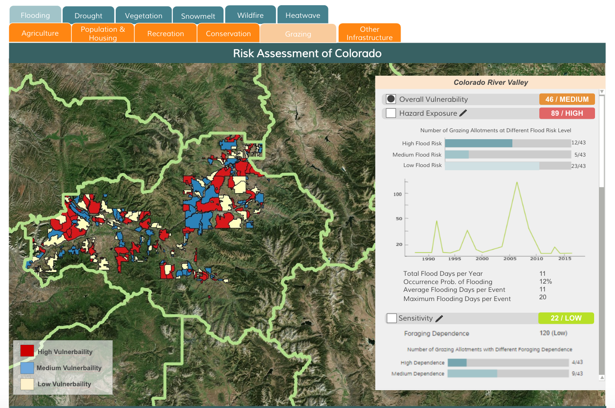Click the panel scrollbar down arrow
Viewport: 615px width, 408px height.
coord(602,378)
